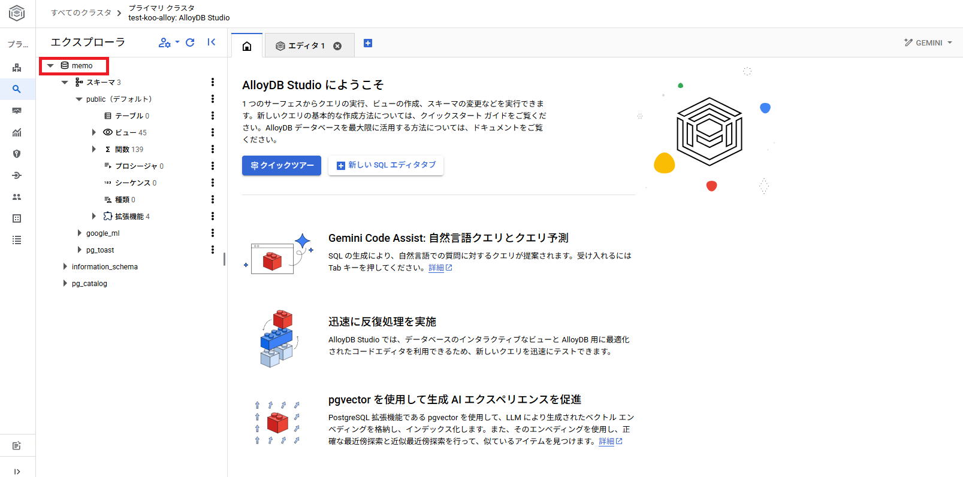Open the monitoring icon in left sidebar
Screen dimensions: 963x477
(x=17, y=111)
